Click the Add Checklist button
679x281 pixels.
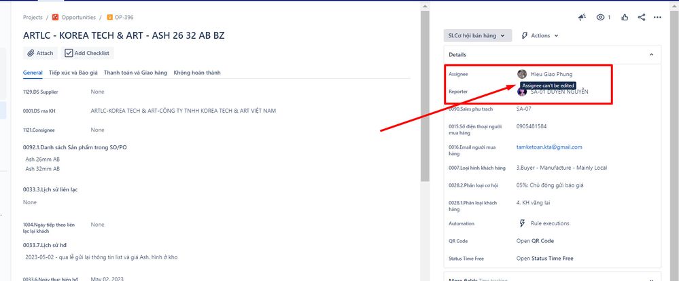pyautogui.click(x=87, y=53)
